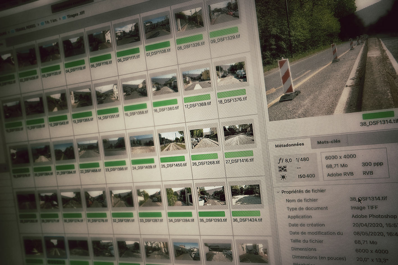Click the aperture f/ 8,0 value
The height and width of the screenshot is (265, 398).
tap(285, 160)
